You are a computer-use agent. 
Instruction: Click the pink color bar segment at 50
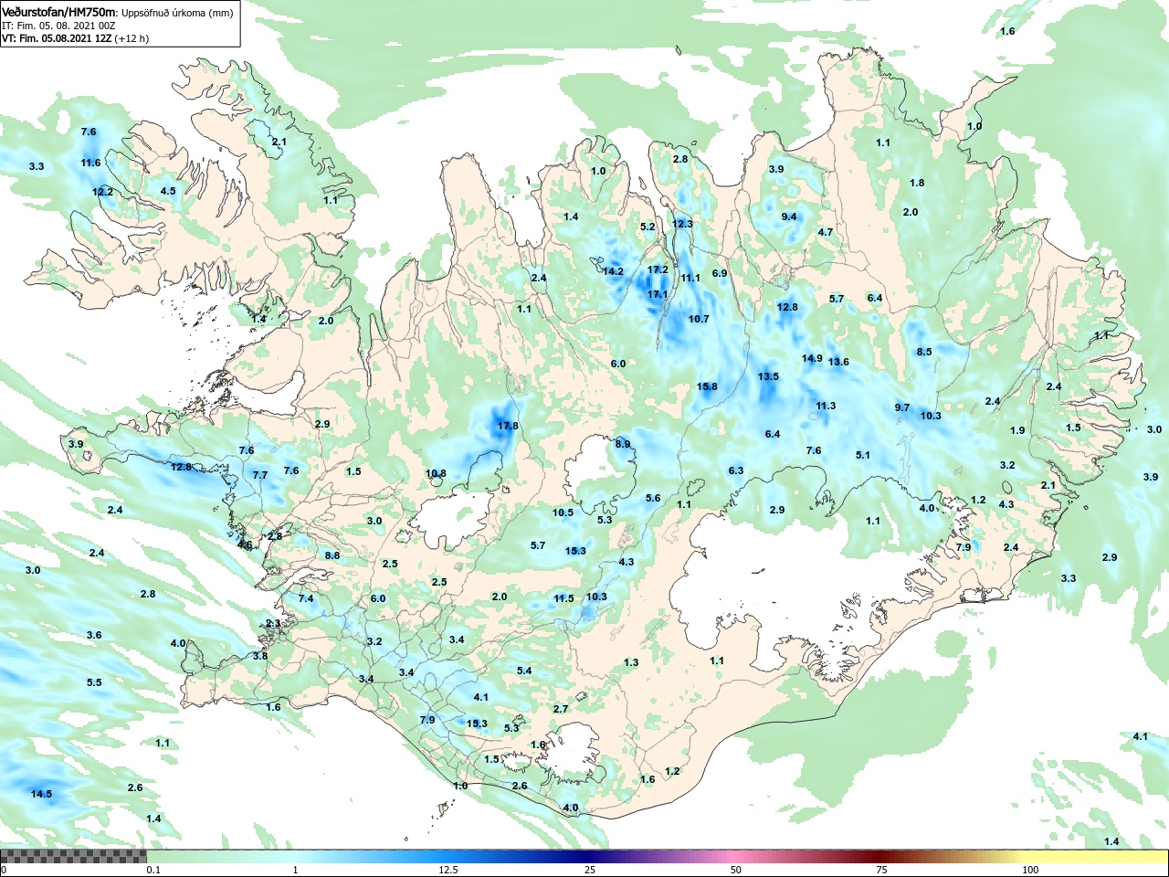[x=735, y=856]
